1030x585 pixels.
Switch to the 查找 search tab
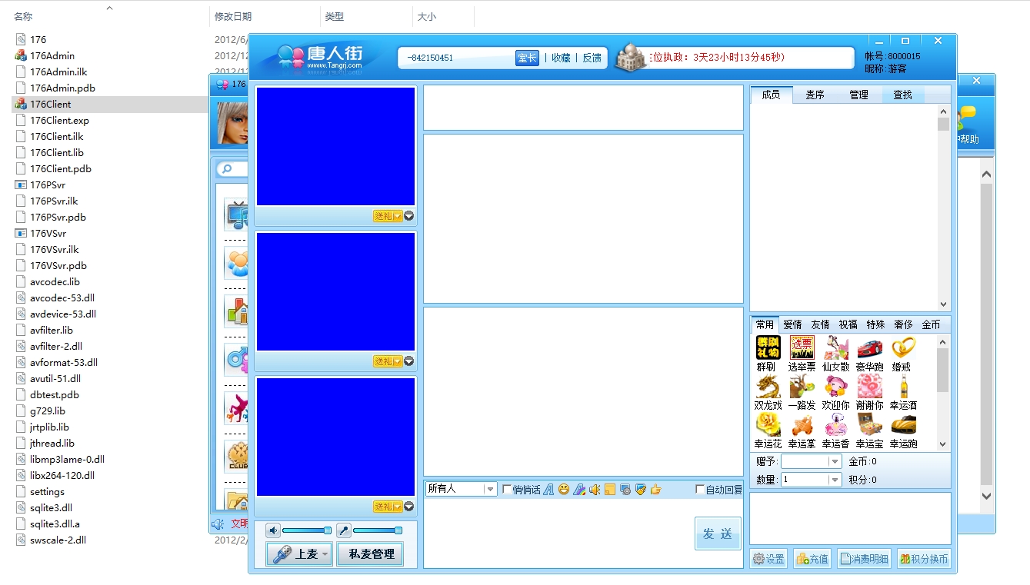903,95
